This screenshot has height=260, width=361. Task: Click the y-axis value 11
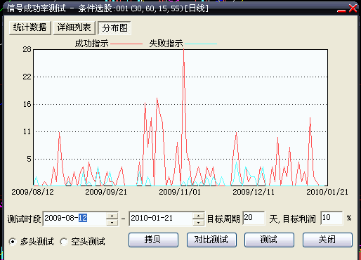click(27, 131)
